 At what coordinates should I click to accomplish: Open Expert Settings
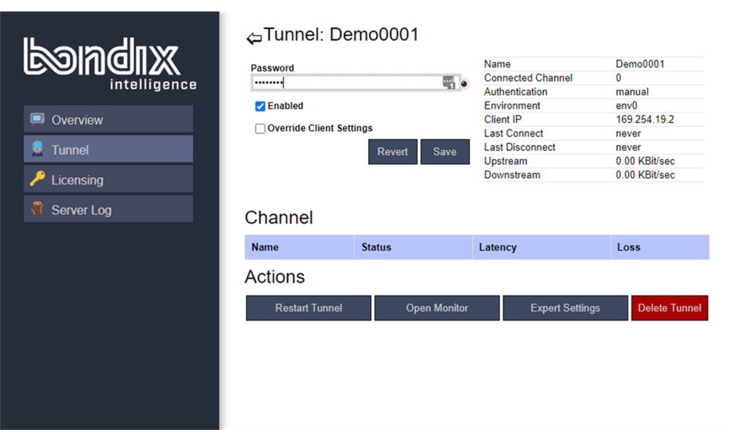point(565,308)
